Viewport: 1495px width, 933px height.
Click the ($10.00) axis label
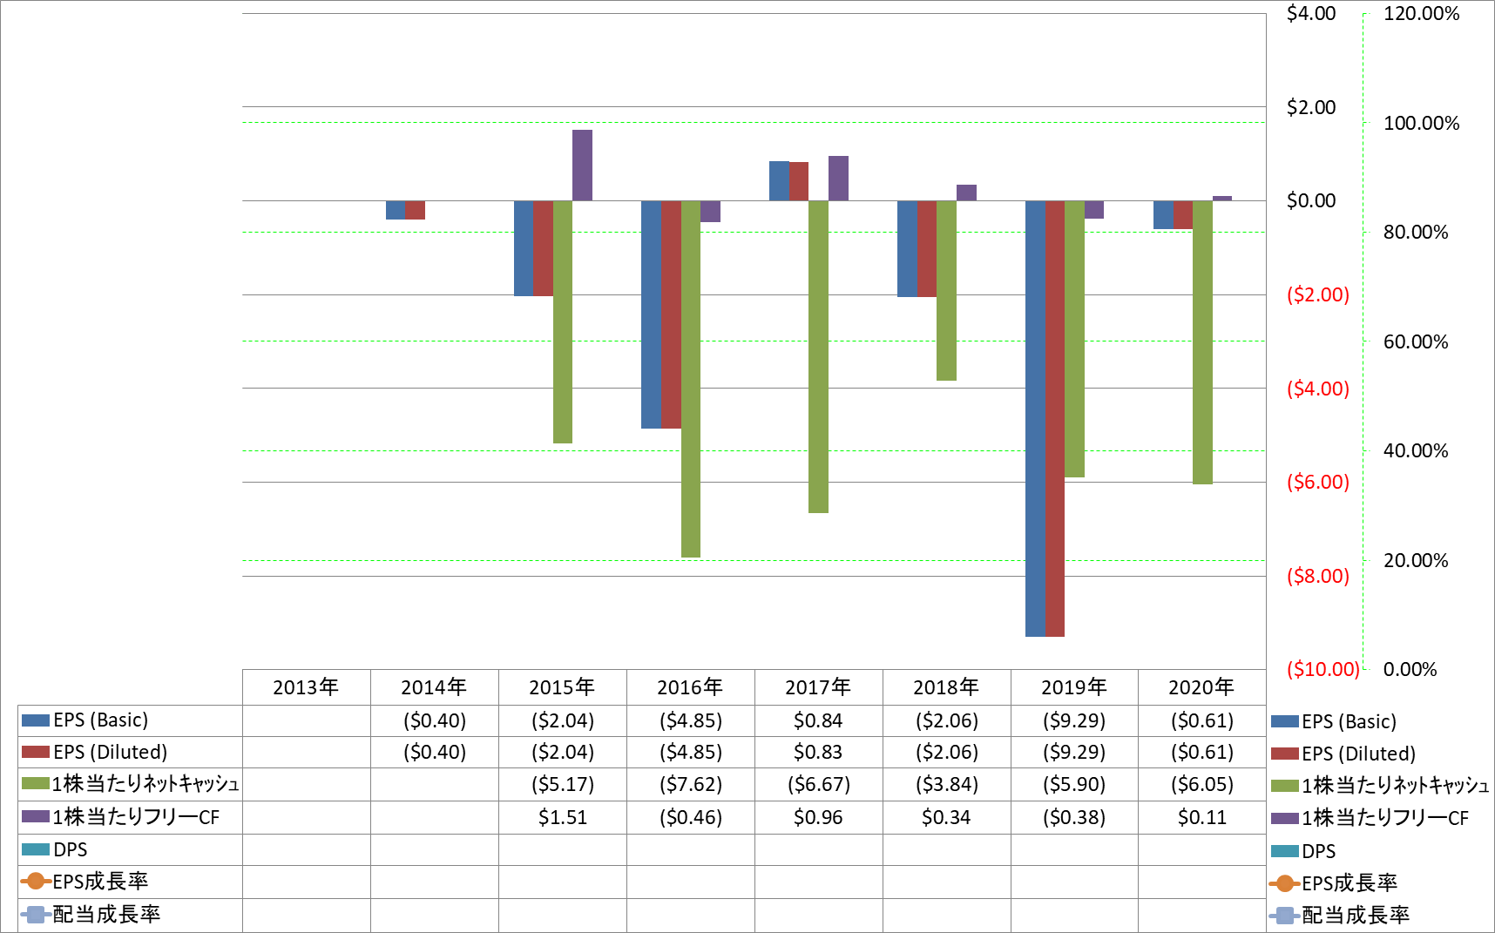(1323, 670)
